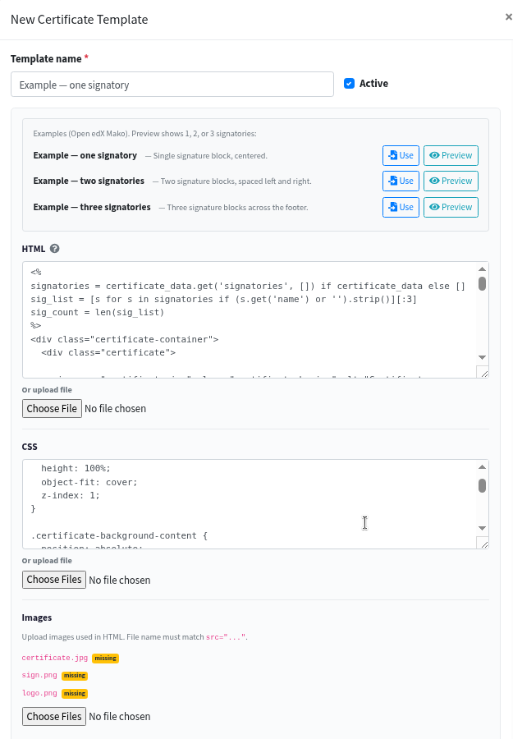Preview the one signatory example
Viewport: 513px width, 739px height.
click(x=451, y=155)
